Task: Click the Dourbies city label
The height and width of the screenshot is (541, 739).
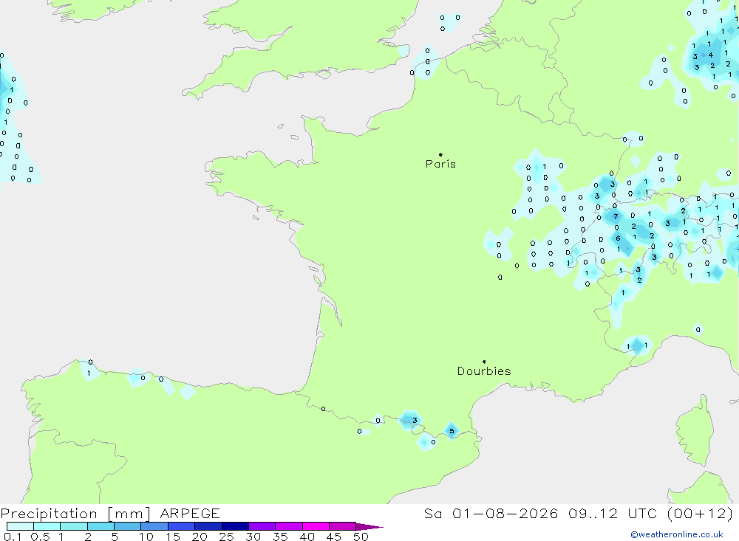Action: 484,371
